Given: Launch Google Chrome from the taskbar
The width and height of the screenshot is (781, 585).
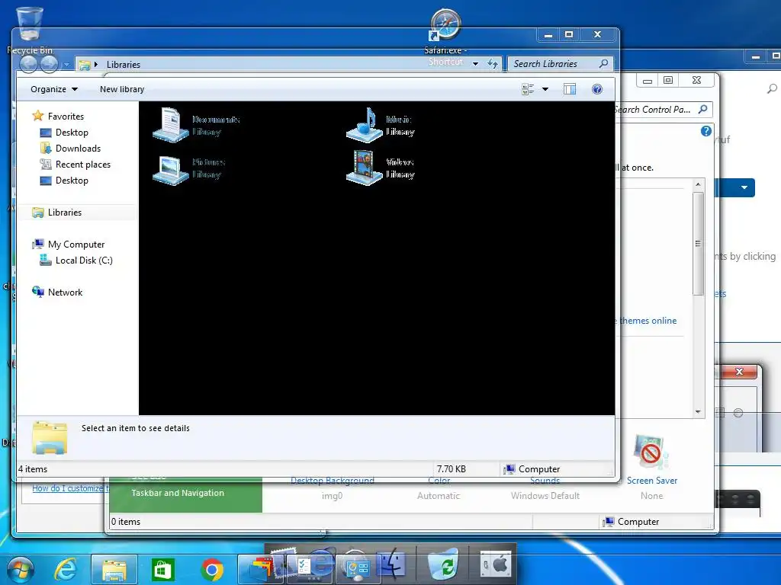Looking at the screenshot, I should (212, 570).
